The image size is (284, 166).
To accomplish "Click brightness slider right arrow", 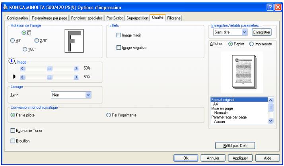I will [76, 68].
